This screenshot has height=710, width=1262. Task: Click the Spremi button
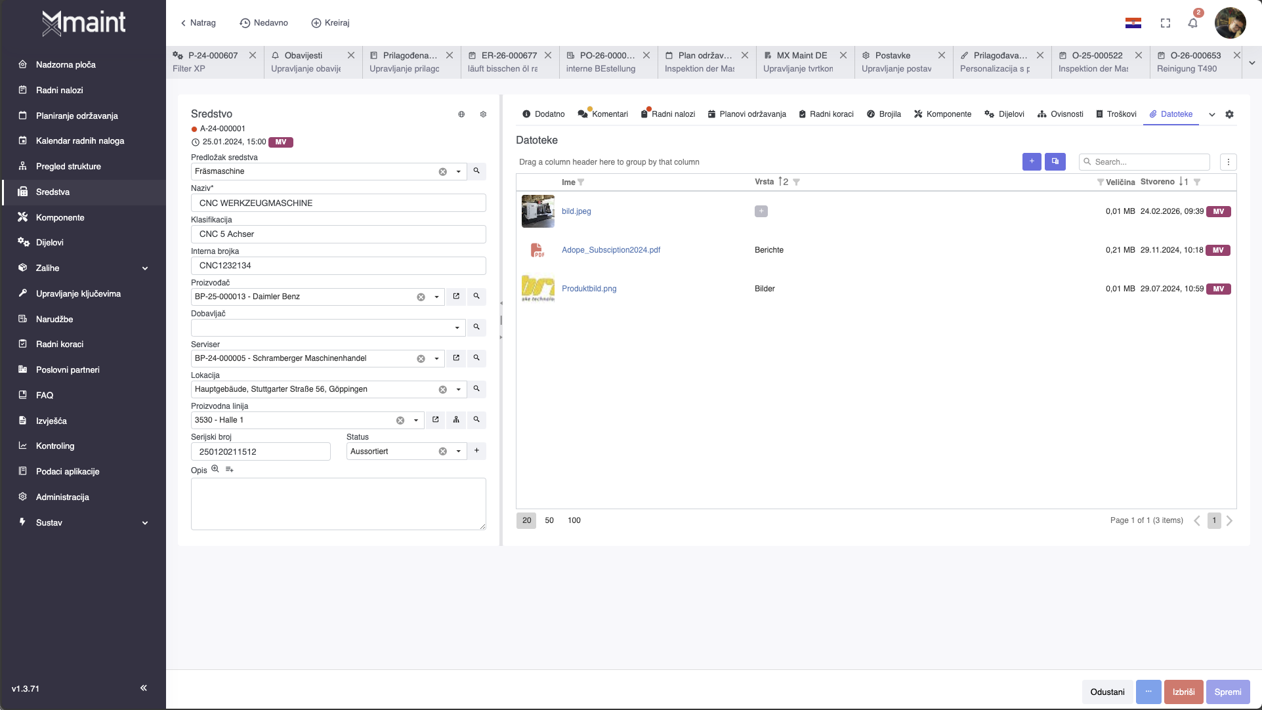coord(1227,692)
